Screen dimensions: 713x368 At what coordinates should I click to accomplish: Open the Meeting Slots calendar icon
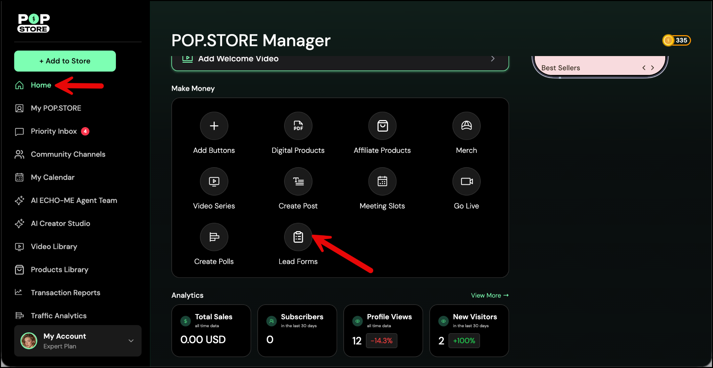pyautogui.click(x=382, y=181)
